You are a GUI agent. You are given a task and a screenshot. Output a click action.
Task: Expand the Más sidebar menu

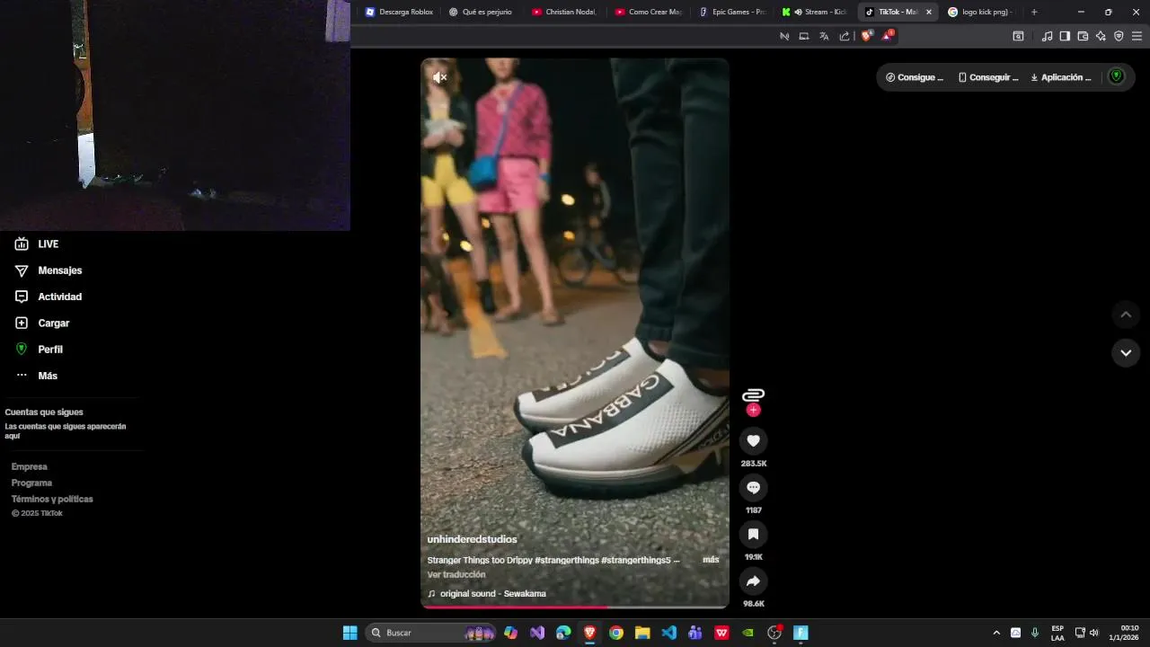click(x=36, y=376)
